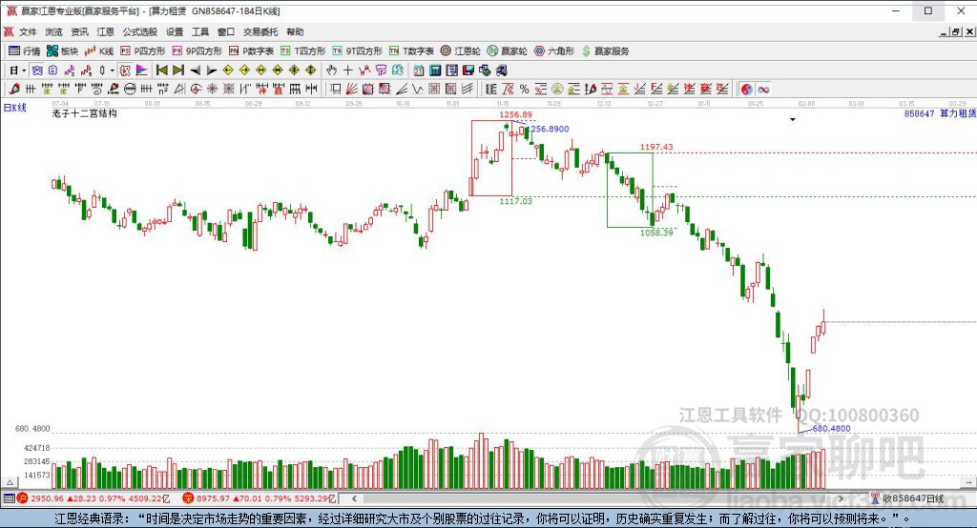
Task: Select the hand pan tool
Action: (331, 71)
